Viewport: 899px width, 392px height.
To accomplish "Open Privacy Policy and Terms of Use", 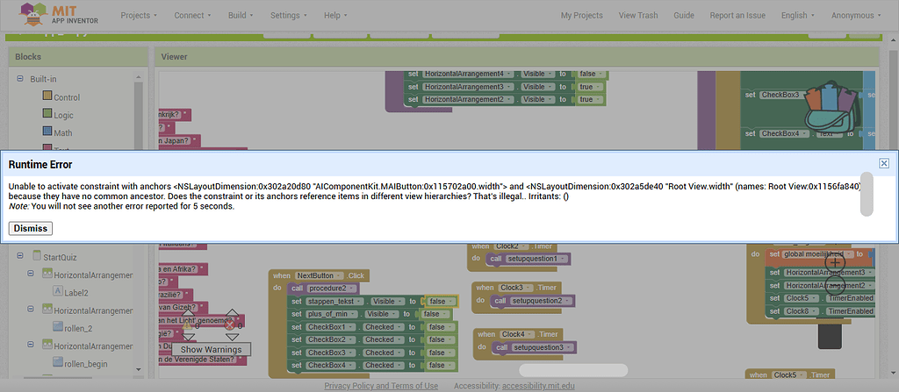I will [x=381, y=386].
